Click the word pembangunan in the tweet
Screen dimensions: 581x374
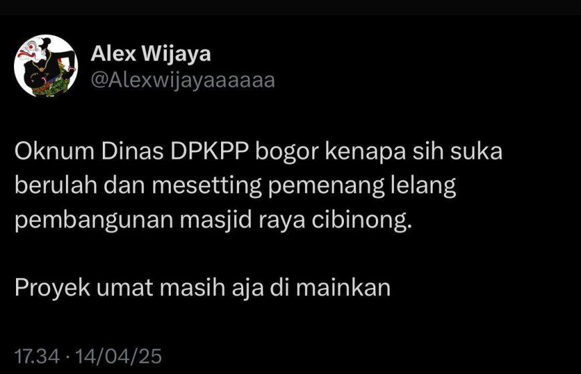(x=94, y=221)
